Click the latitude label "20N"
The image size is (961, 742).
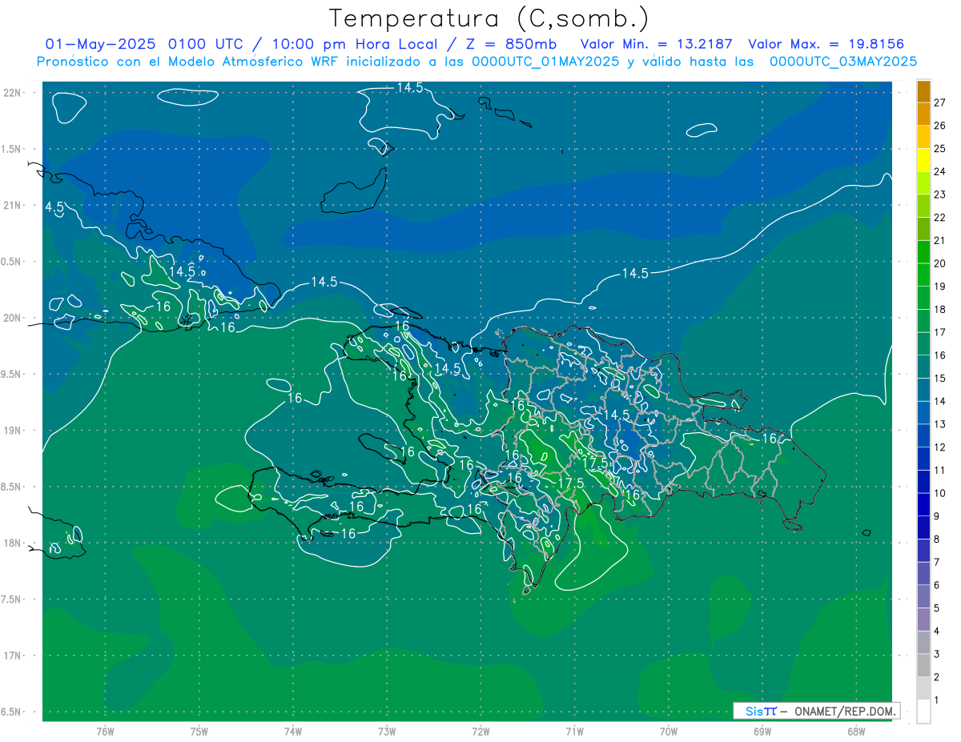click(12, 318)
